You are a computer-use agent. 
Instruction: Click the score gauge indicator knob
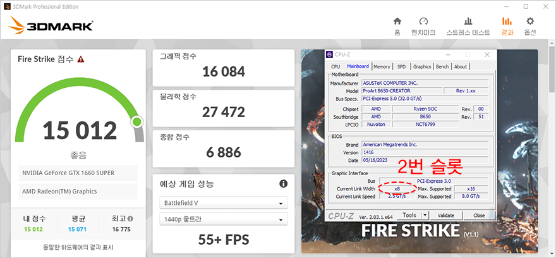tap(136, 121)
